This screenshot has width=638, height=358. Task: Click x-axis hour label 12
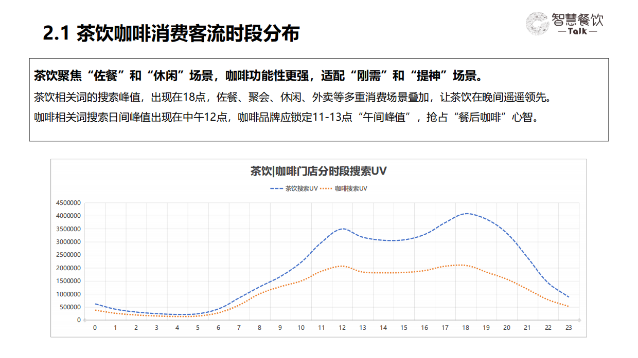click(x=342, y=328)
